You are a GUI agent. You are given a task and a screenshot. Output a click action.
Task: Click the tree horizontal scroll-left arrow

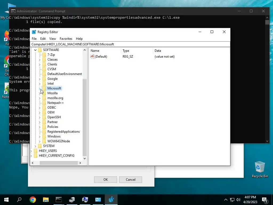click(x=33, y=163)
